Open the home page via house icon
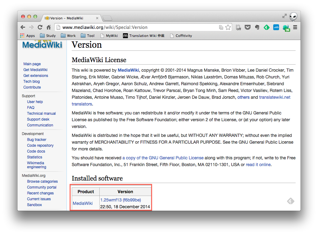Image resolution: width=318 pixels, height=235 pixels. tap(49, 27)
